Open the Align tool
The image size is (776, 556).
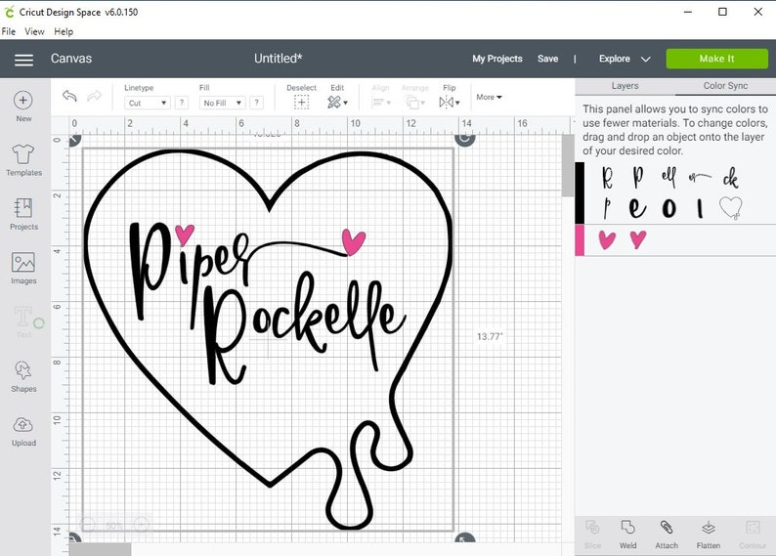pos(380,102)
